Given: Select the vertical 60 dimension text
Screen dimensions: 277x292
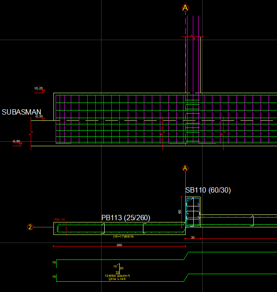Looking at the screenshot, I should click(180, 211).
